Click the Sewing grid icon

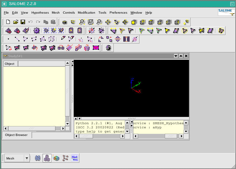pyautogui.click(x=126, y=39)
